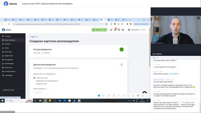The width and height of the screenshot is (201, 113).
Task: Click the Завершить обновление Chrome button
Action: coord(141,24)
